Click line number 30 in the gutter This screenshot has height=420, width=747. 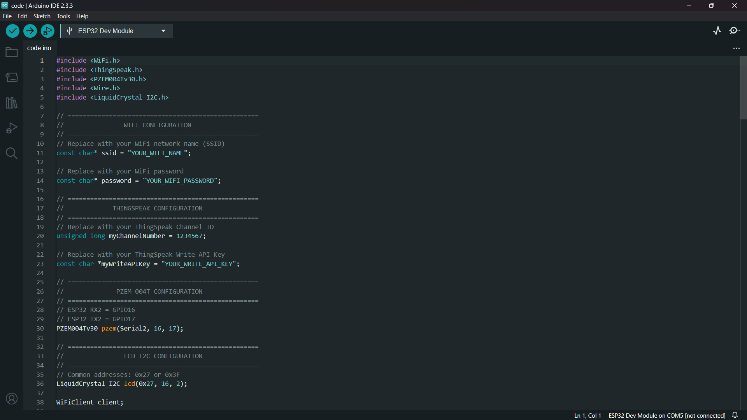point(40,329)
